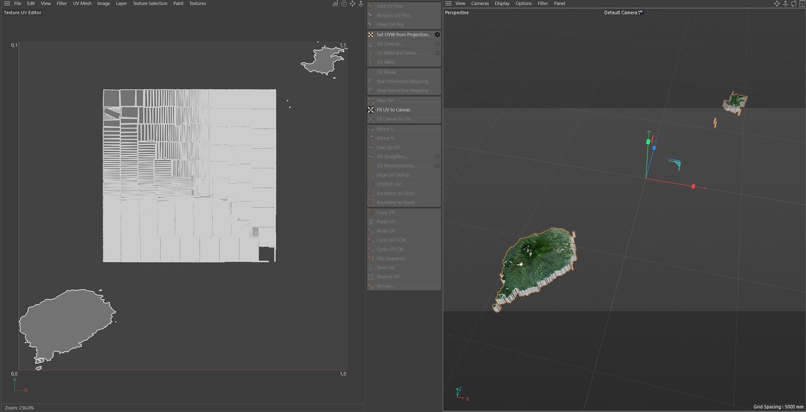Open the Textures menu
The height and width of the screenshot is (412, 806).
[197, 3]
